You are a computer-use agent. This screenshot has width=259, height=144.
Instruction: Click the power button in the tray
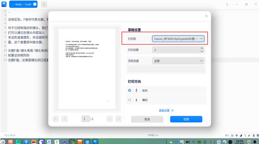(230, 142)
